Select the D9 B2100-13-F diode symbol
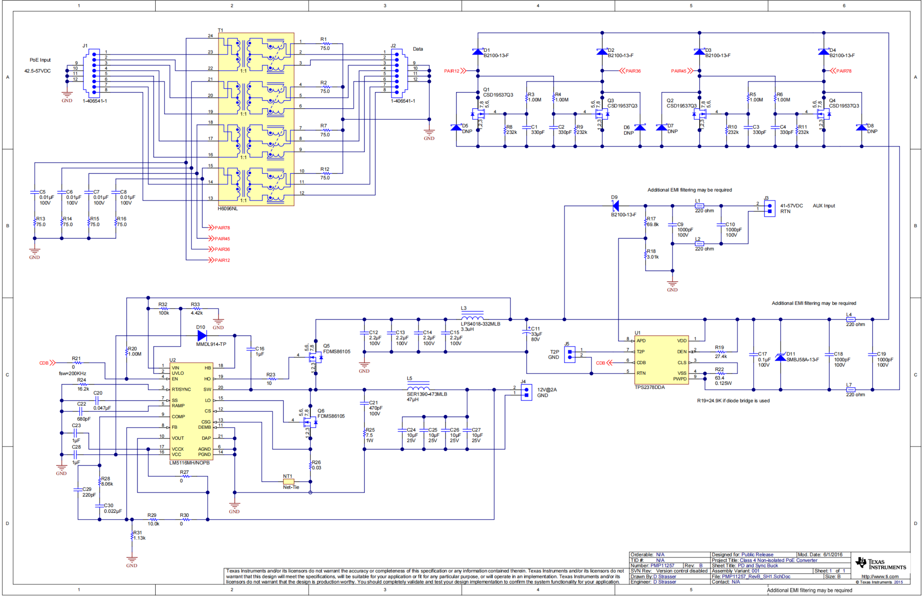Image resolution: width=923 pixels, height=597 pixels. point(615,206)
